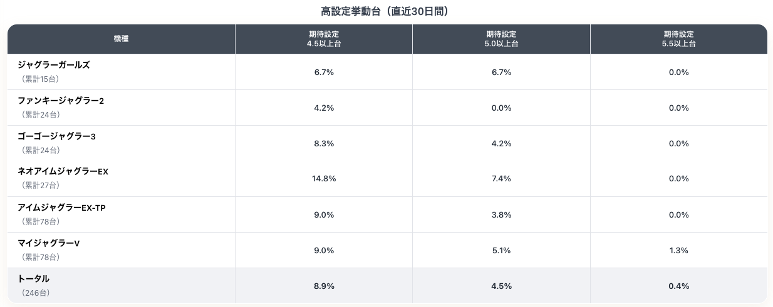The width and height of the screenshot is (773, 307).
Task: Click the トータル summary row label
Action: (x=33, y=279)
